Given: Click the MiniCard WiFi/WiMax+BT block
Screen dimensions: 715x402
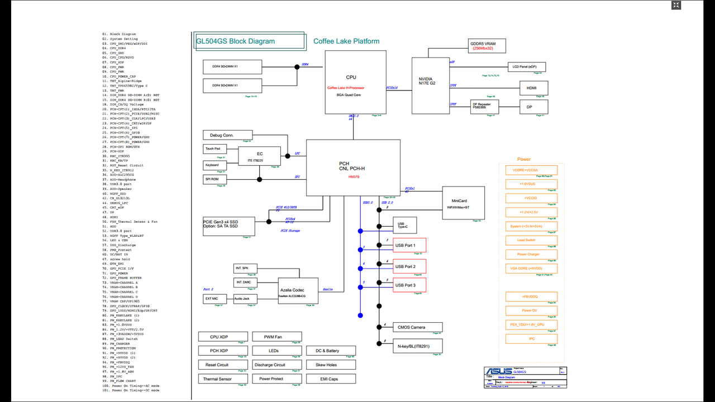Looking at the screenshot, I should 463,203.
